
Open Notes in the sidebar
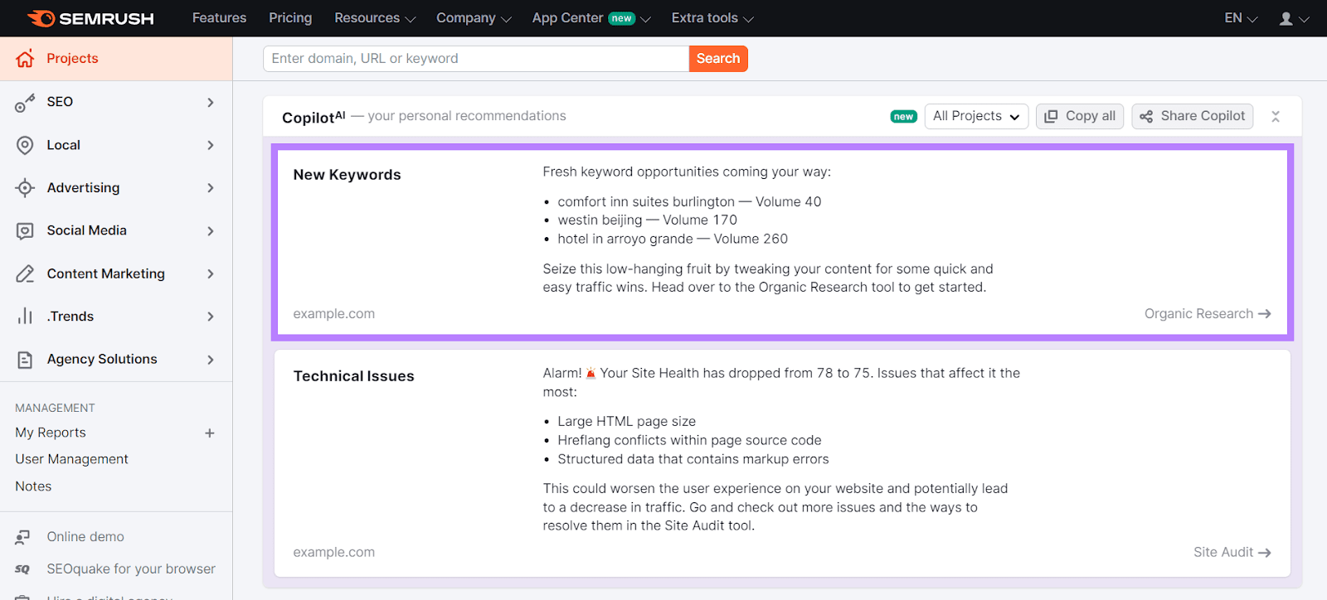33,486
